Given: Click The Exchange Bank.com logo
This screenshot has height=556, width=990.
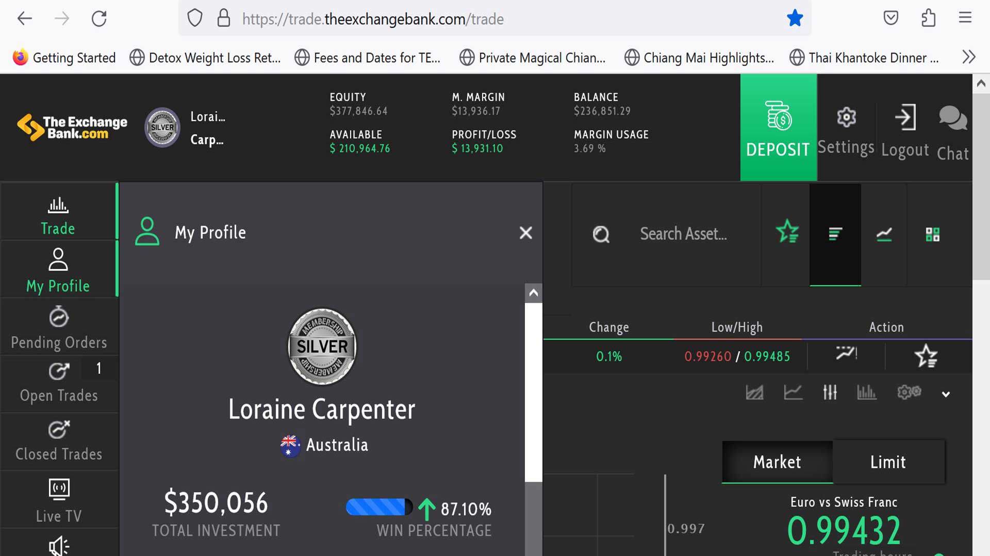Looking at the screenshot, I should [x=72, y=128].
